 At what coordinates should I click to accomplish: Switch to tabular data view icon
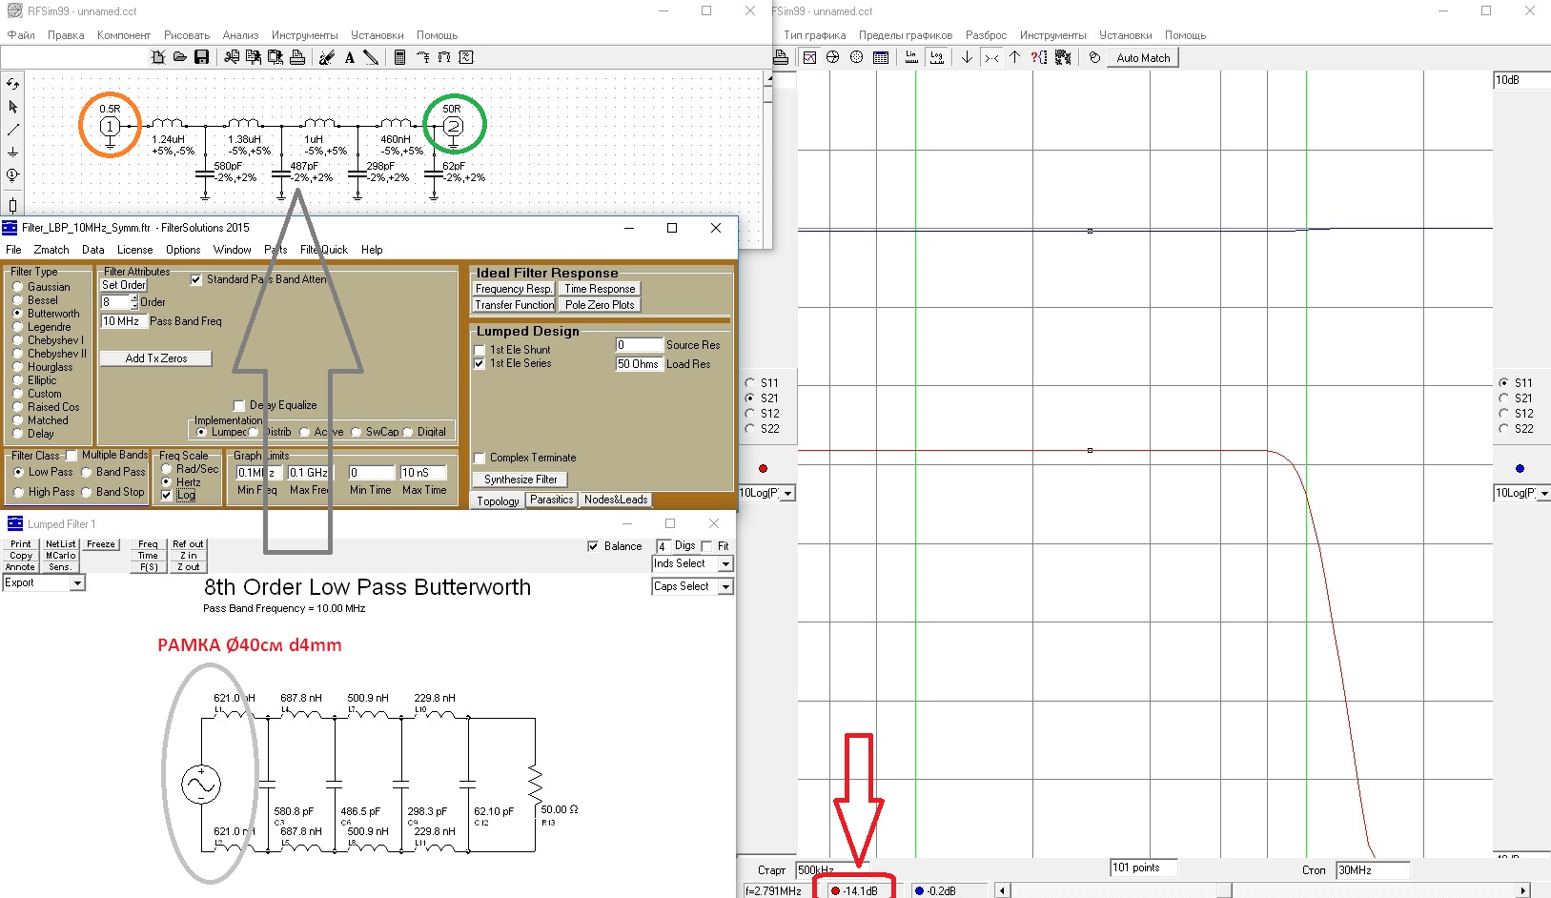click(x=881, y=57)
